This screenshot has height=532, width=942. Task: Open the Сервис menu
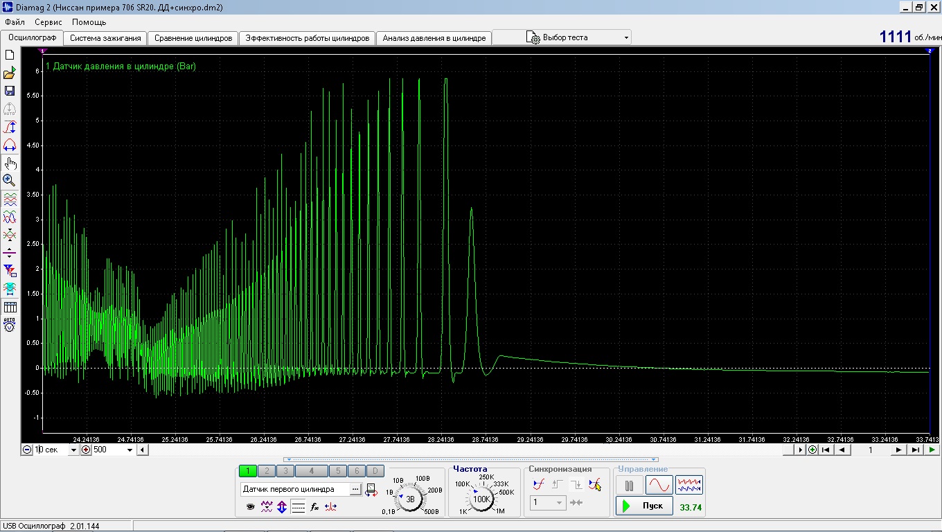coord(48,22)
